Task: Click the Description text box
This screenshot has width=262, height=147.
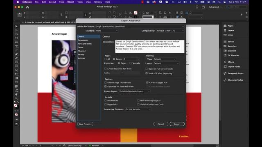Action: [x=150, y=46]
